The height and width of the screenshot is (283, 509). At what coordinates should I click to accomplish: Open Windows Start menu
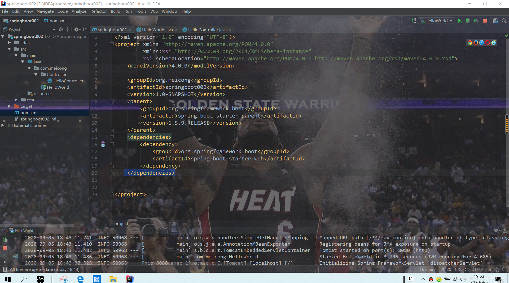tap(8, 279)
